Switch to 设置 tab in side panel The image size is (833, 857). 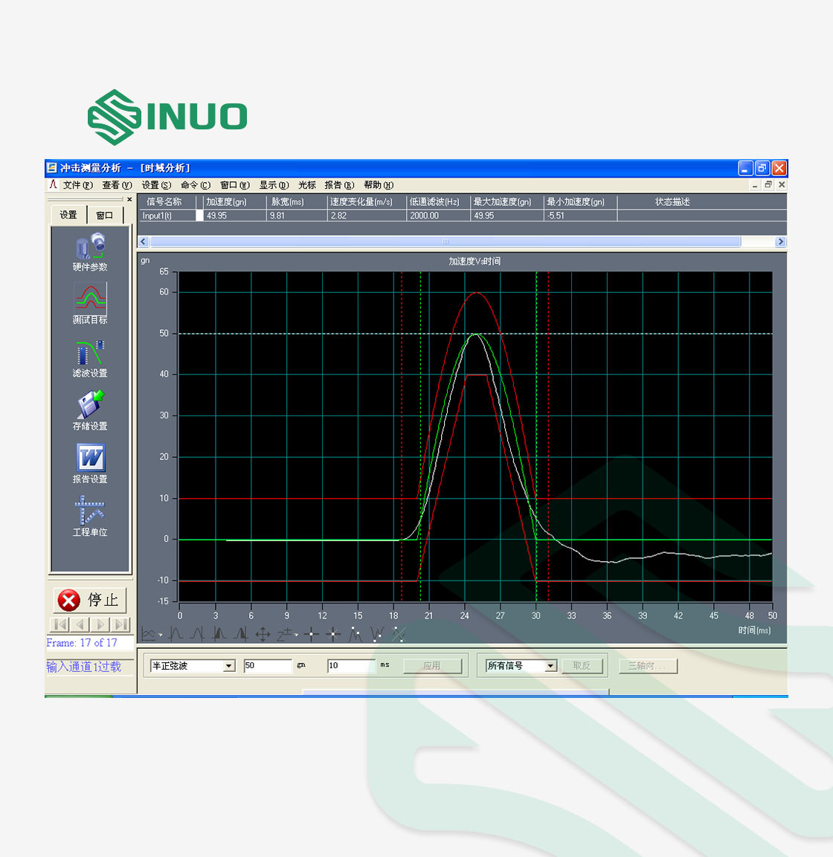(x=68, y=215)
